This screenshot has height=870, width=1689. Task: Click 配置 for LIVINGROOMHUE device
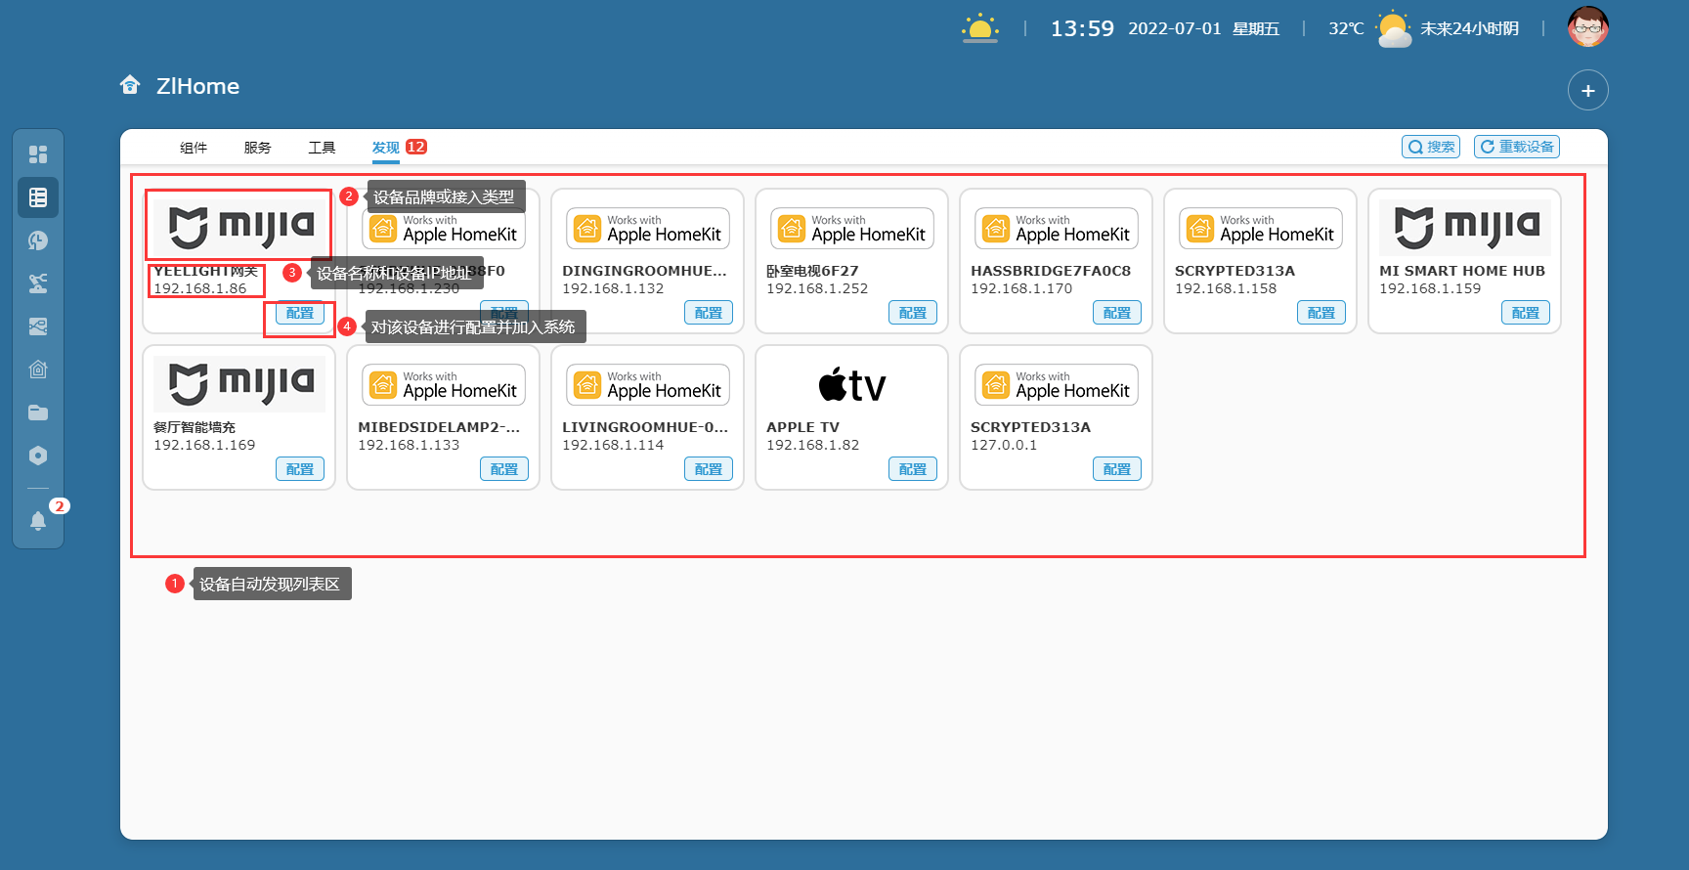click(709, 469)
